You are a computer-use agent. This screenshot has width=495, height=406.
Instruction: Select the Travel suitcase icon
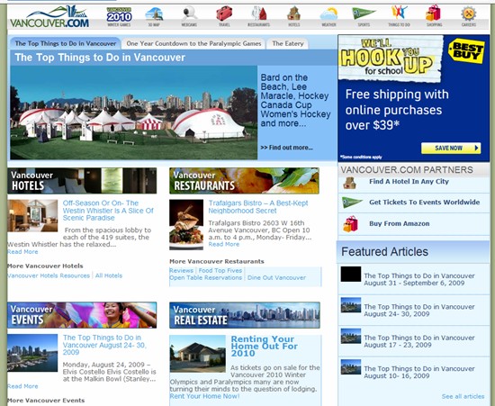point(224,16)
